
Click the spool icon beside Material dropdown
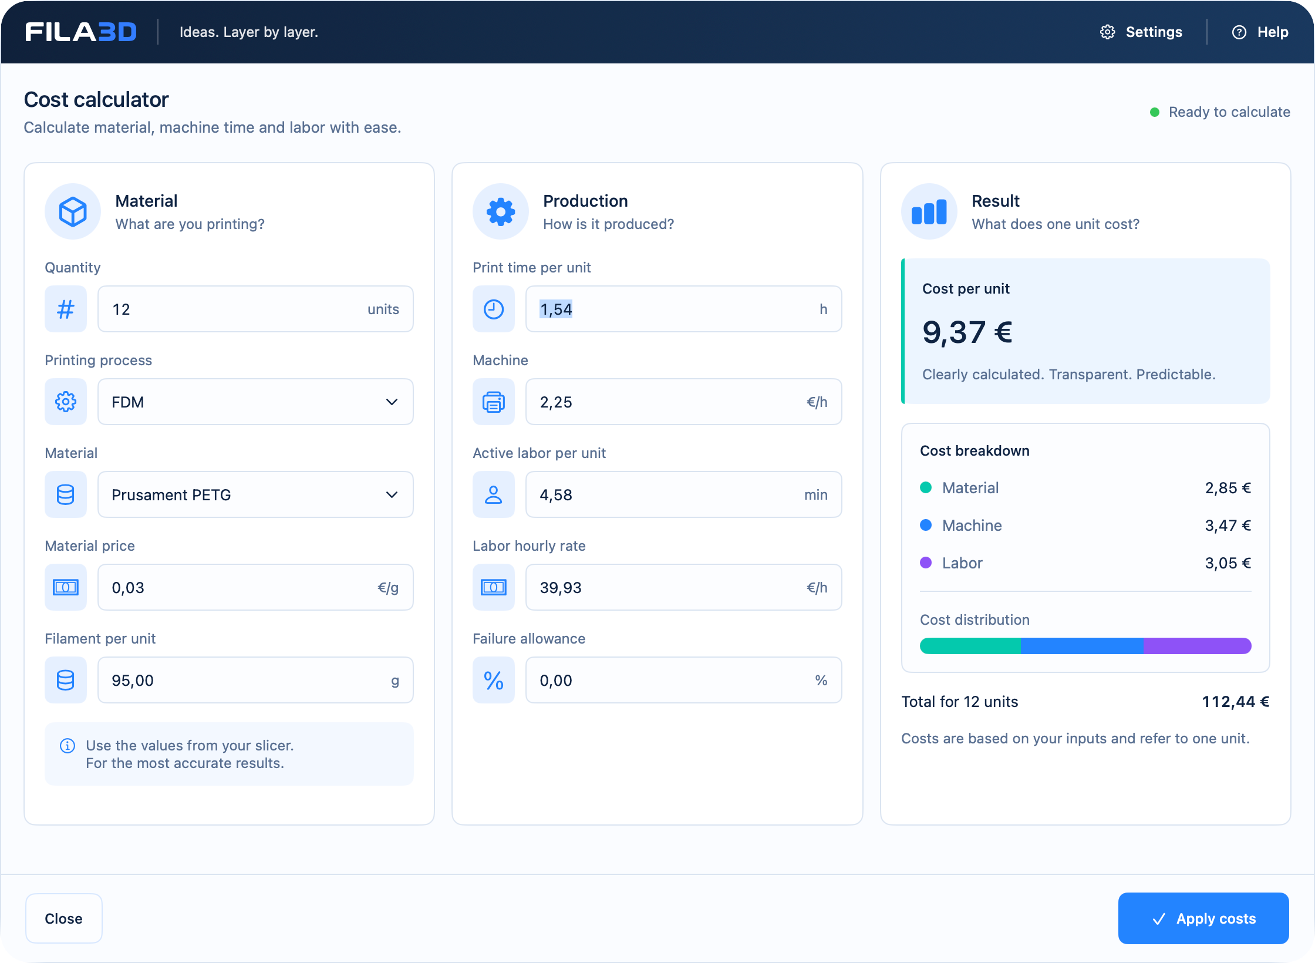pyautogui.click(x=66, y=494)
